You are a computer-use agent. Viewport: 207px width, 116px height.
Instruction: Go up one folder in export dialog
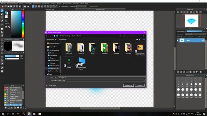[x=55, y=36]
